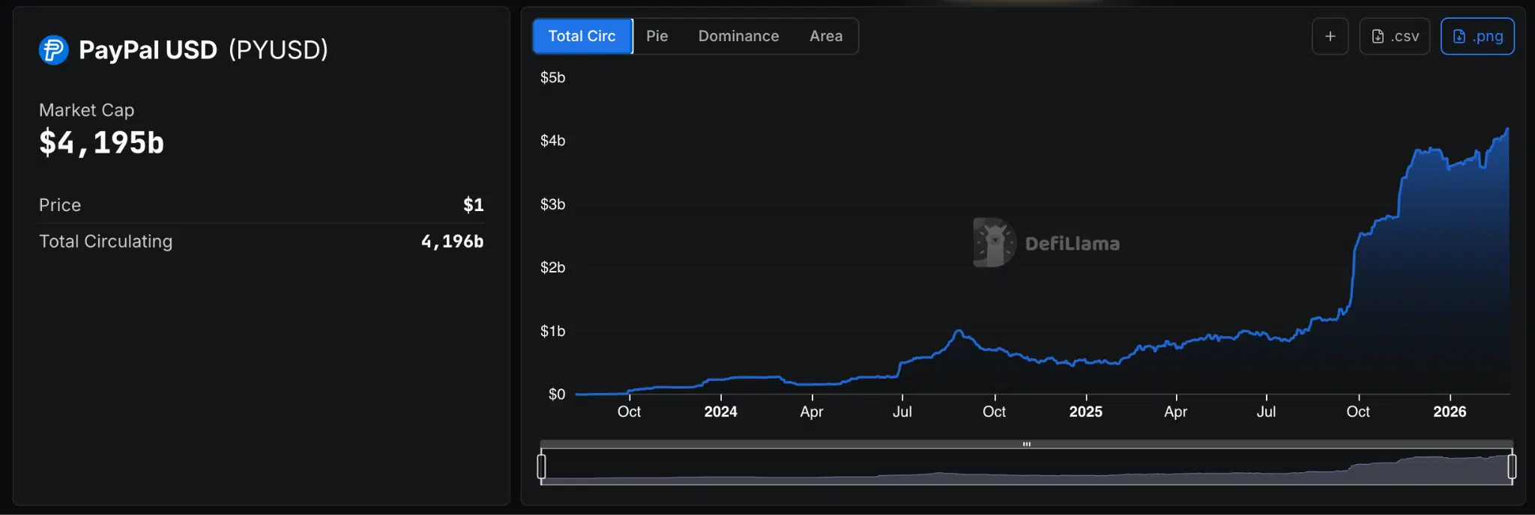Click the right handle of the timeline selector
The height and width of the screenshot is (515, 1535).
pos(1513,466)
